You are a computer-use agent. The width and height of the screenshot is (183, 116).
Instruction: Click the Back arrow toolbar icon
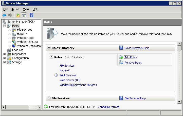[x=4, y=15]
